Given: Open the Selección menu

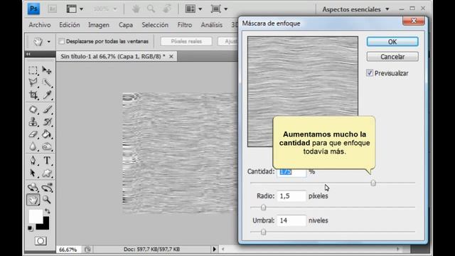Looking at the screenshot, I should click(x=155, y=25).
